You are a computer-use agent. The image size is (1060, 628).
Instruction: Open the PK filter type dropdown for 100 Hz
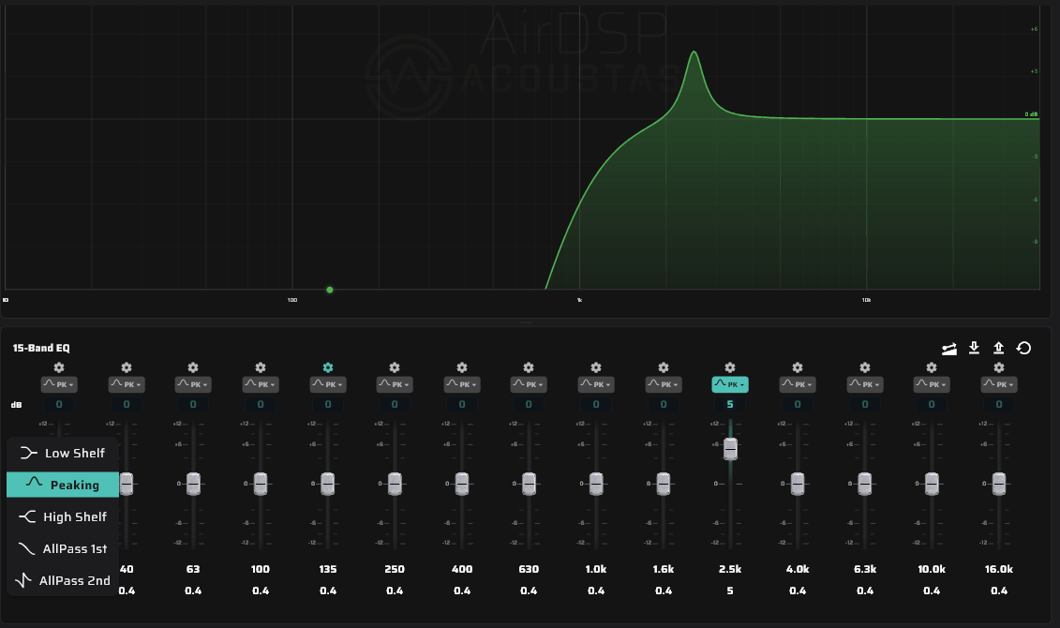click(x=261, y=384)
